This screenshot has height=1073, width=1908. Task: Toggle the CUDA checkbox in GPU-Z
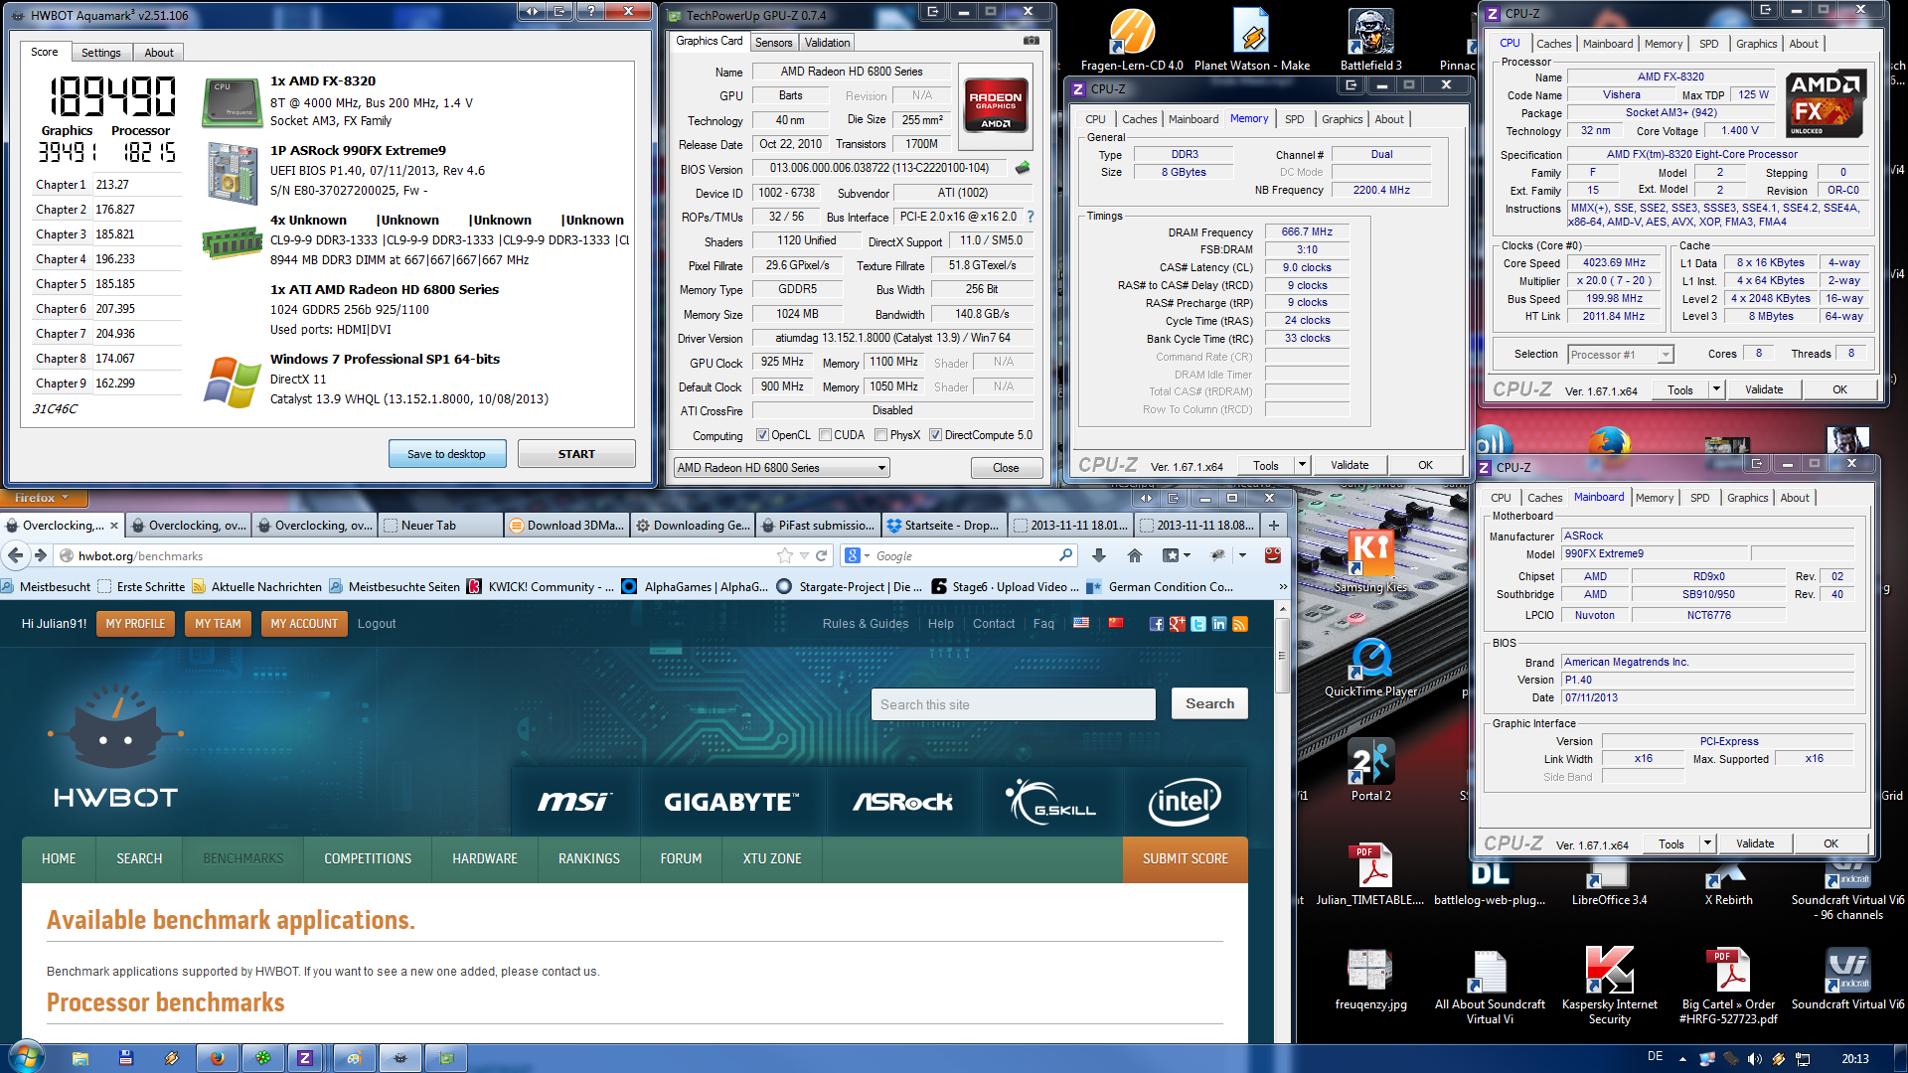[x=825, y=435]
